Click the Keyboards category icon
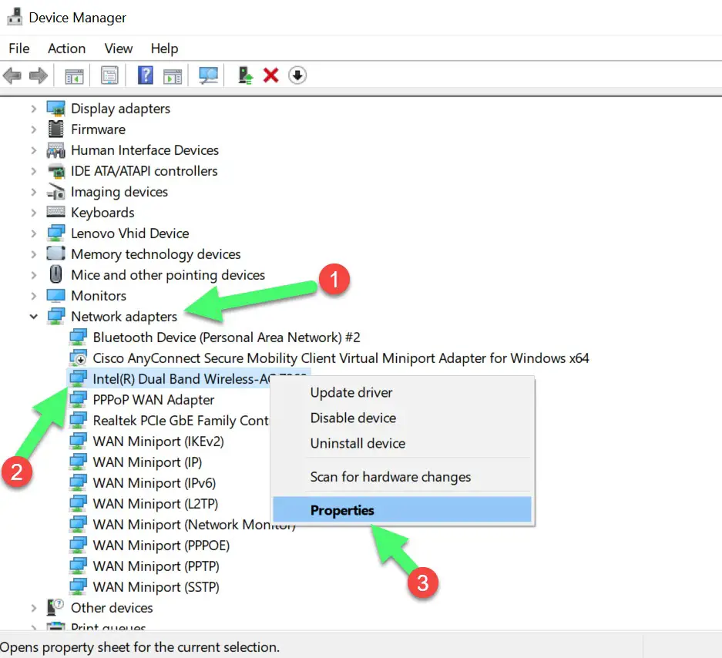The image size is (722, 658). pos(56,212)
